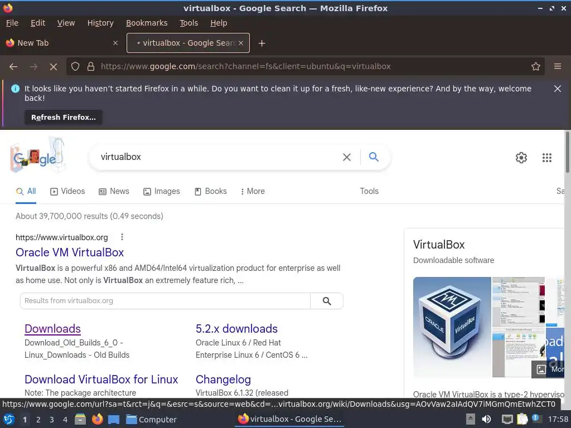This screenshot has width=571, height=428.
Task: Go back using the back arrow
Action: point(13,67)
